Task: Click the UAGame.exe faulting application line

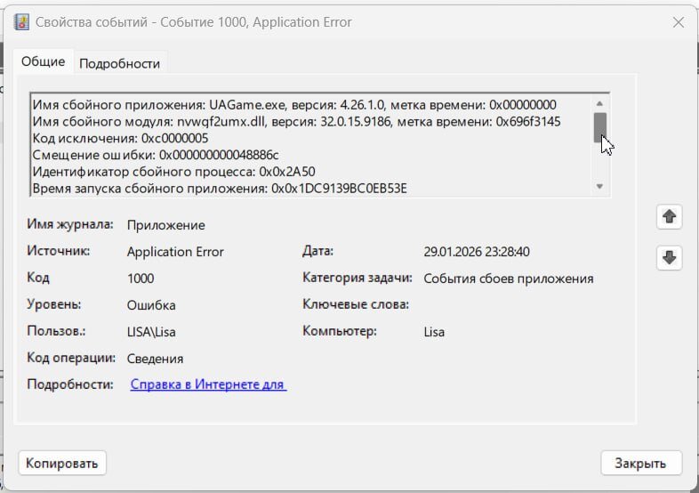Action: pos(293,104)
